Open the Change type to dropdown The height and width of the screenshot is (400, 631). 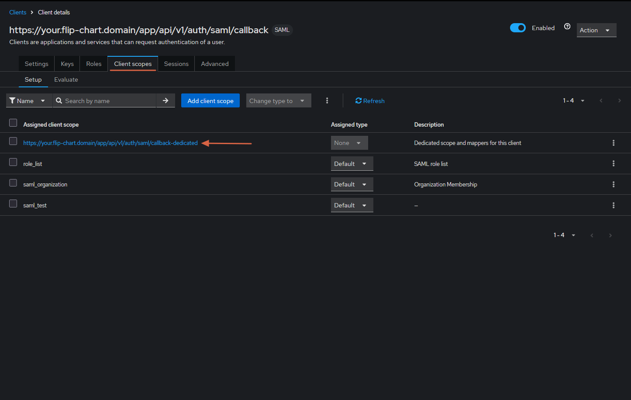click(279, 100)
